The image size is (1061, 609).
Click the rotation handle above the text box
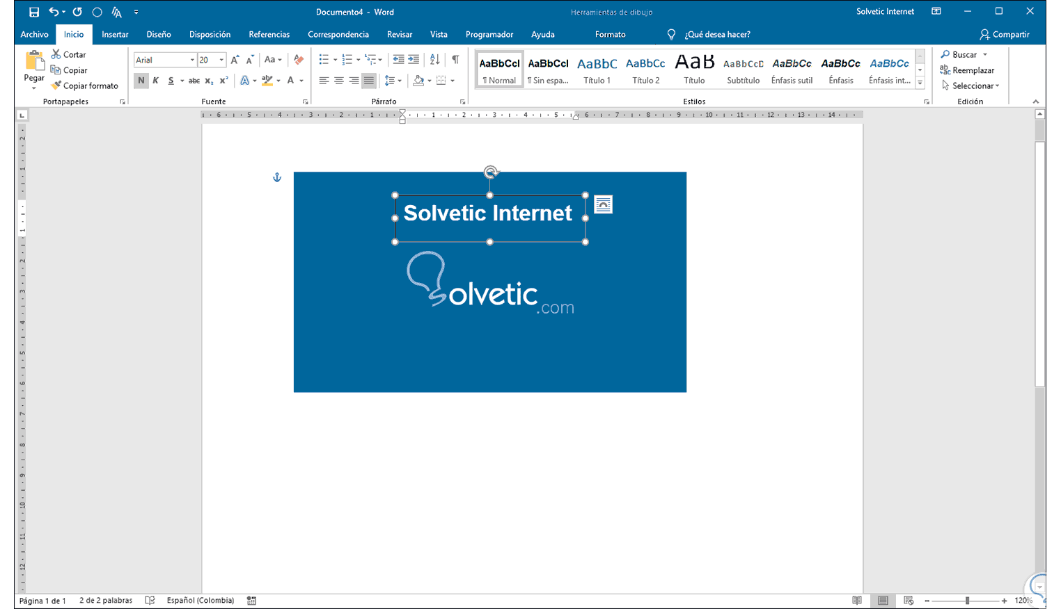(491, 172)
